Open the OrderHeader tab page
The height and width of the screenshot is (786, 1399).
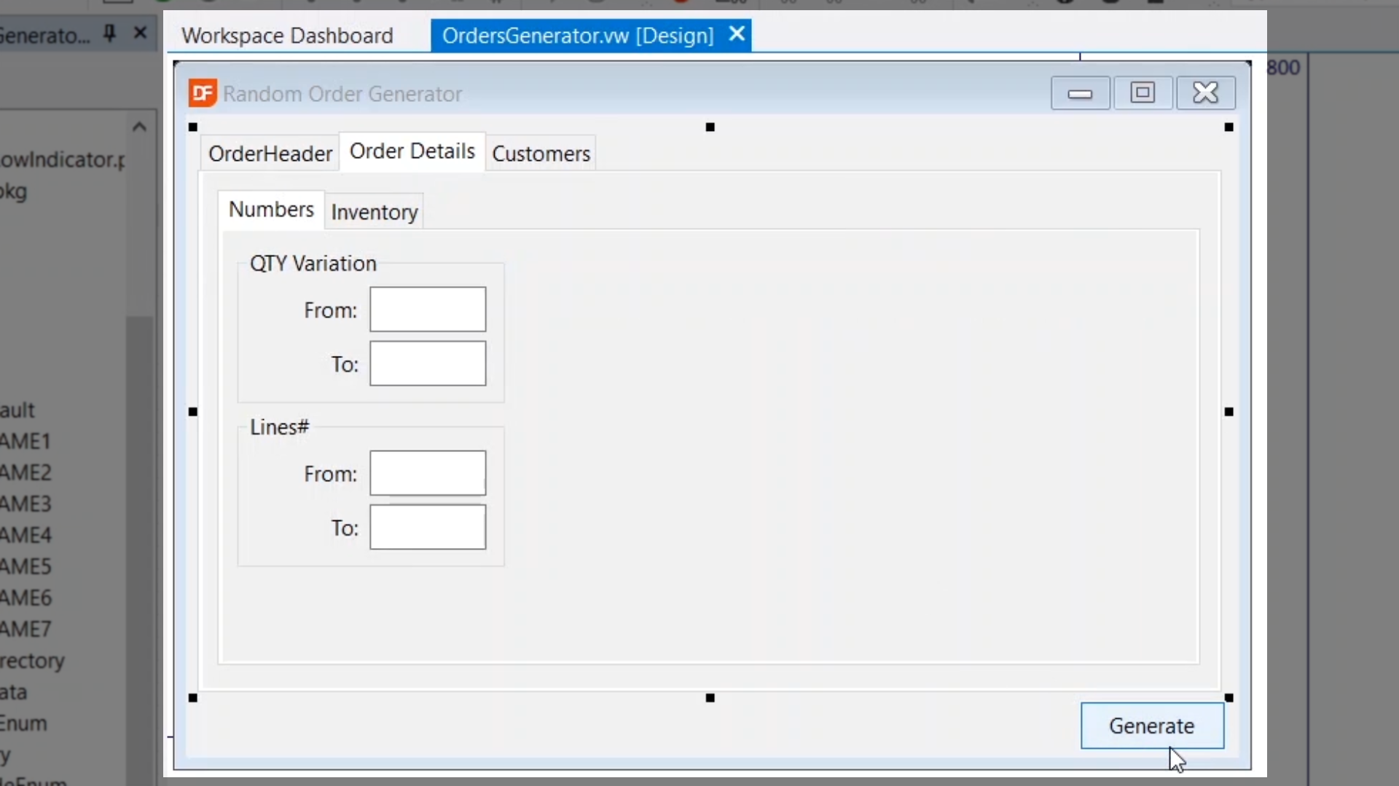click(270, 154)
